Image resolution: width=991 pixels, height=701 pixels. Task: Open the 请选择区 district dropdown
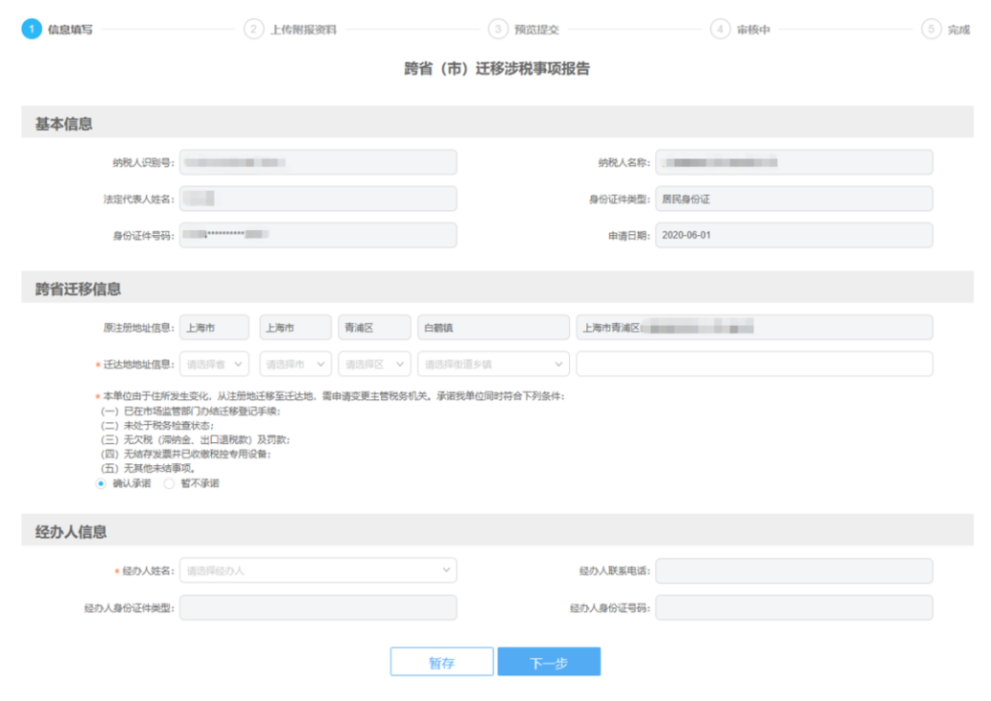click(374, 364)
